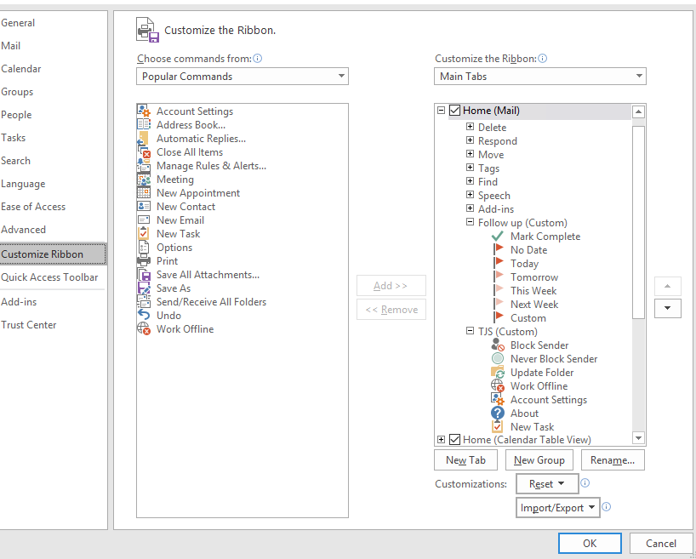
Task: Collapse the Home (Mail) tree node
Action: [x=441, y=110]
